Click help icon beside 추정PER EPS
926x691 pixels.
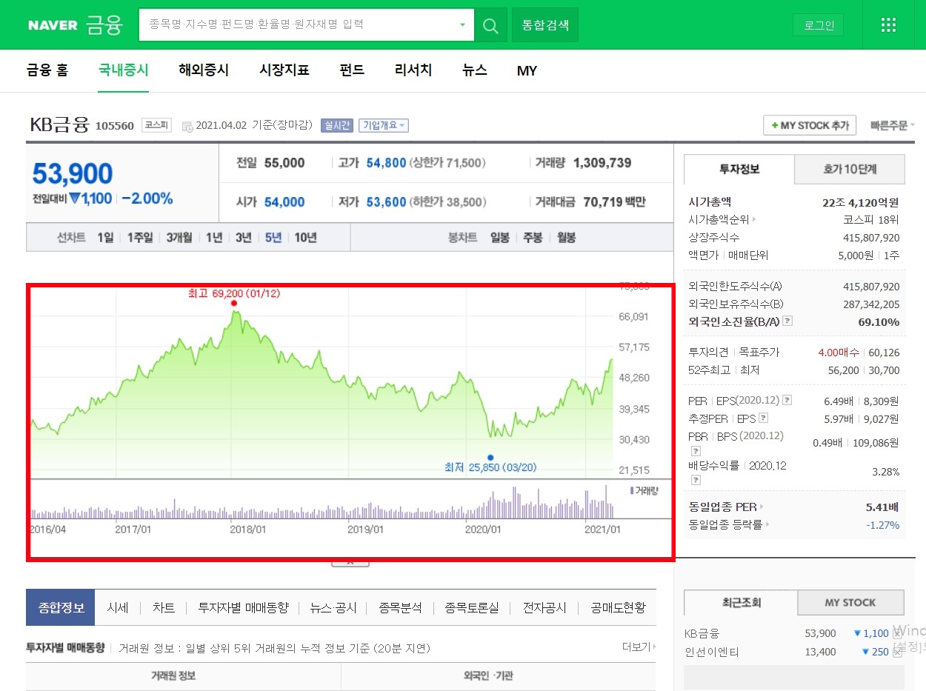pyautogui.click(x=762, y=418)
